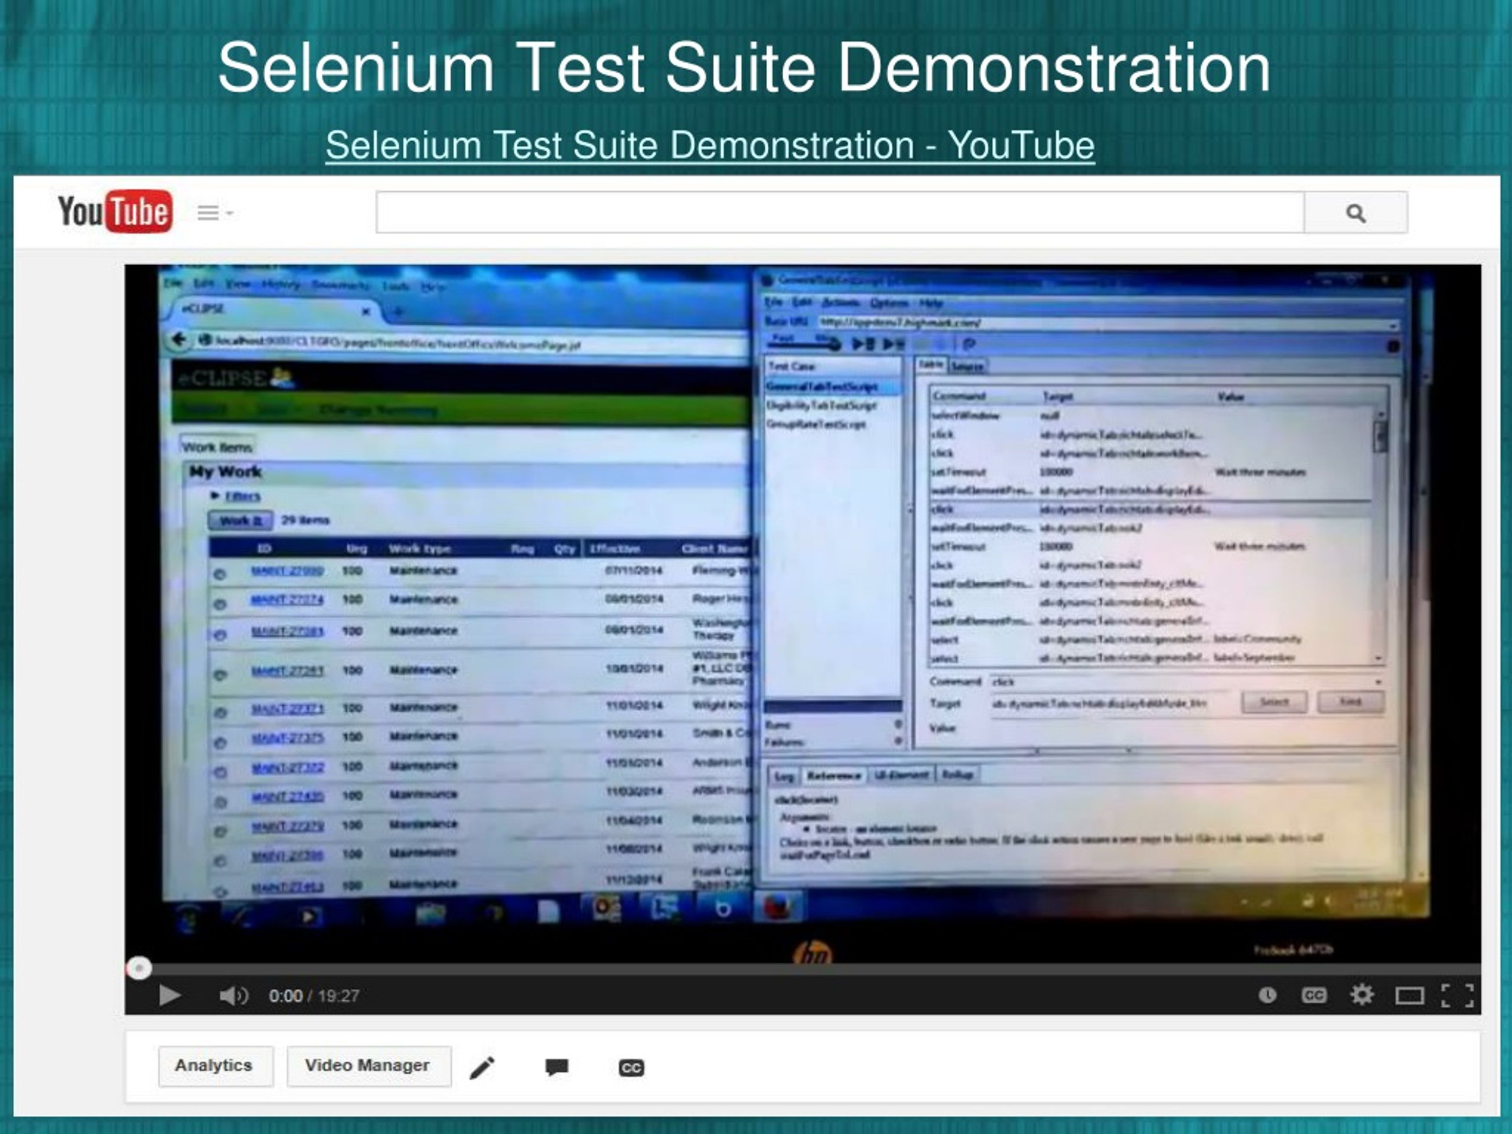The width and height of the screenshot is (1512, 1134).
Task: Click the YouTube logo
Action: pos(115,211)
